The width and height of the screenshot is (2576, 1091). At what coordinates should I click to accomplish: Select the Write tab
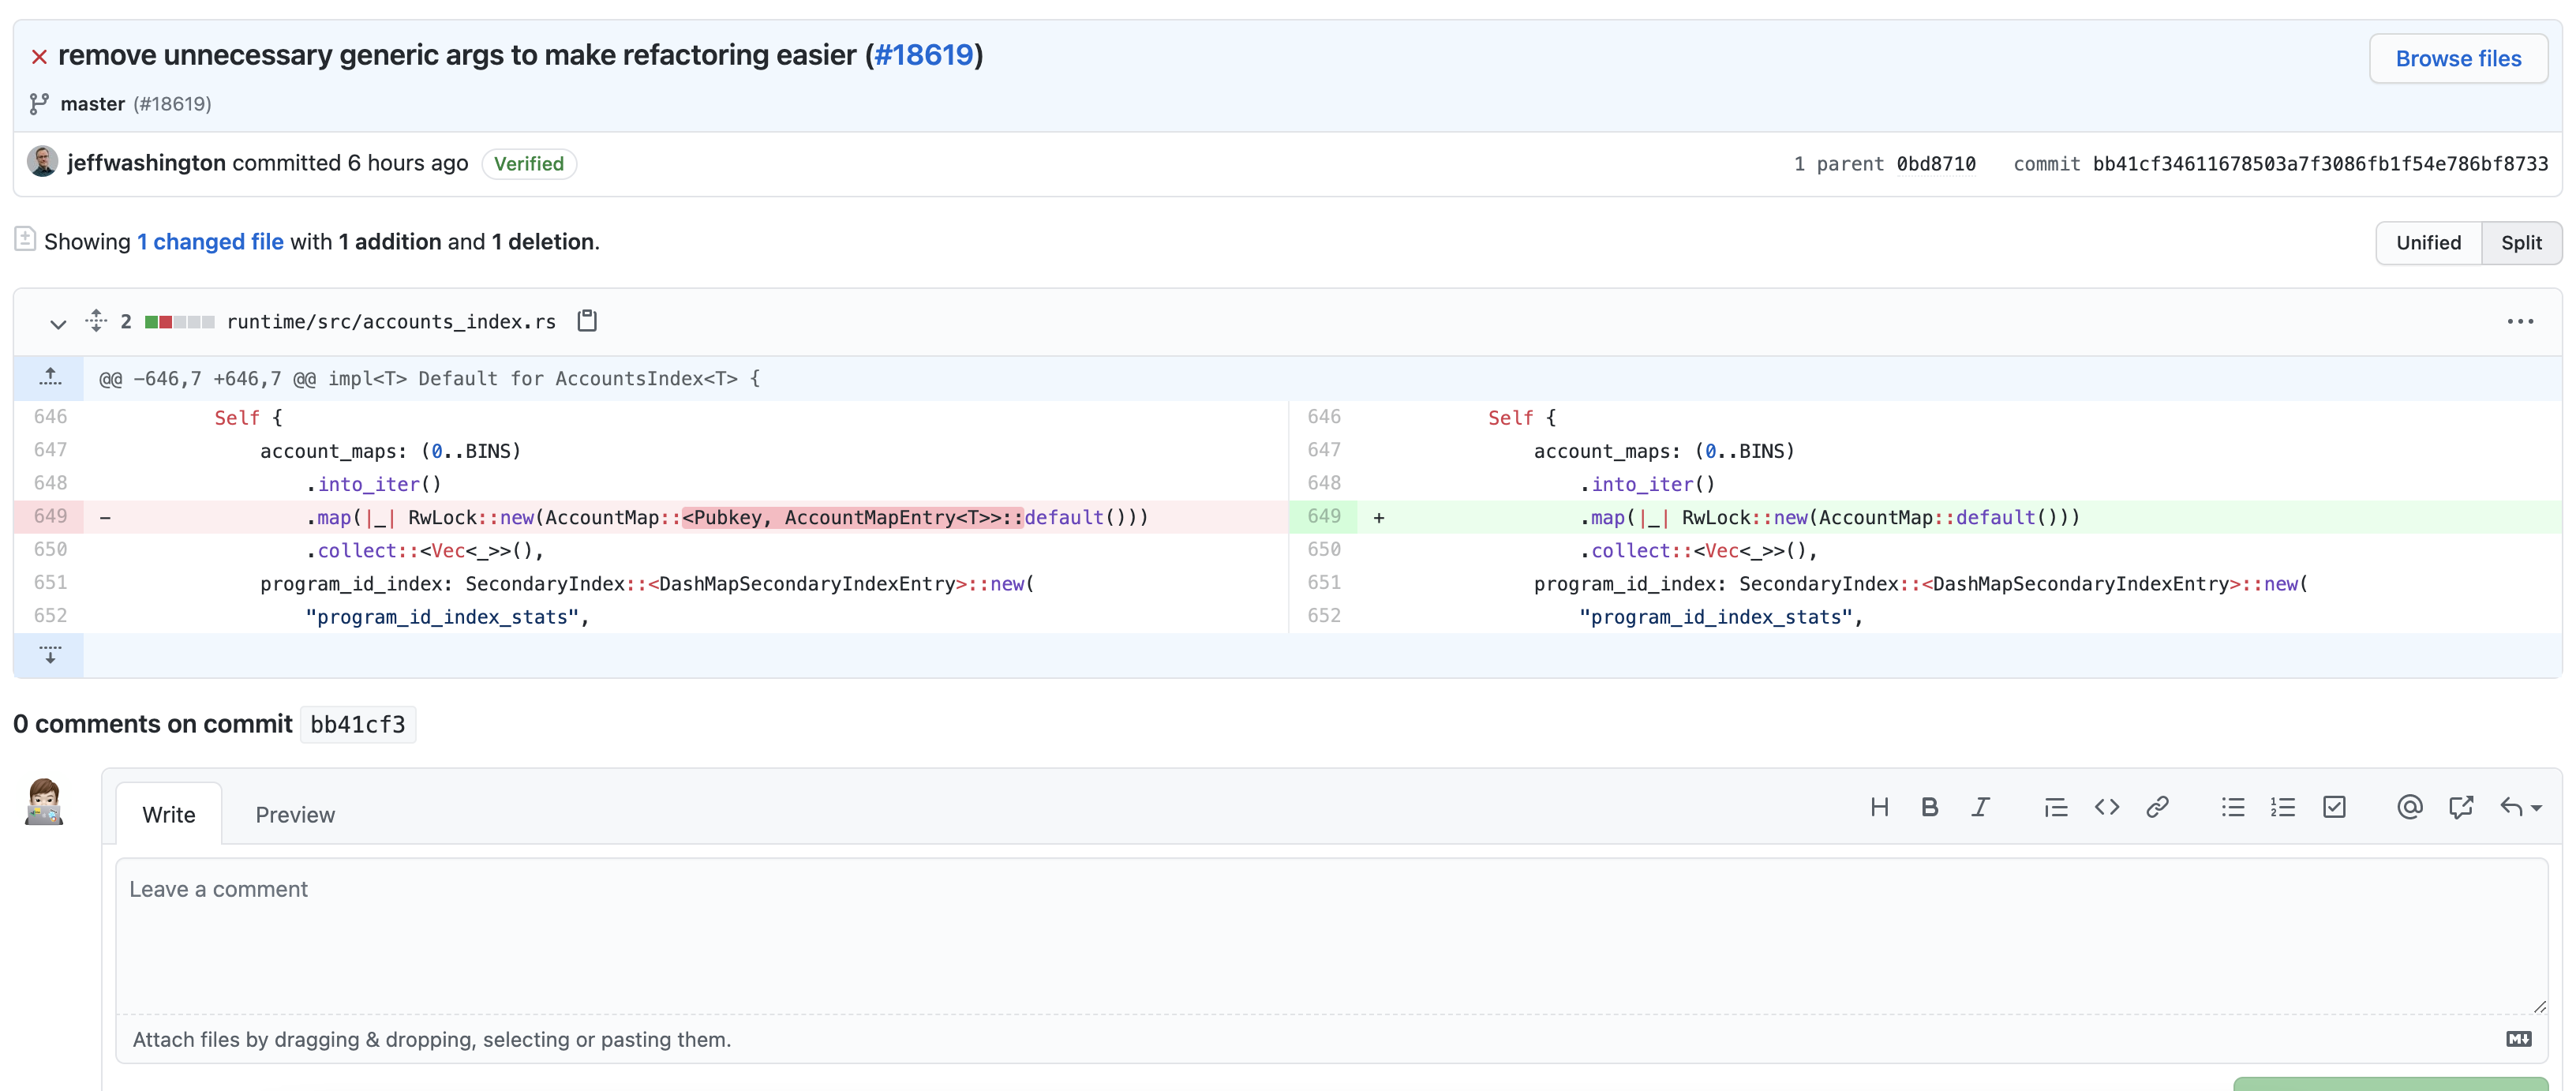coord(169,815)
